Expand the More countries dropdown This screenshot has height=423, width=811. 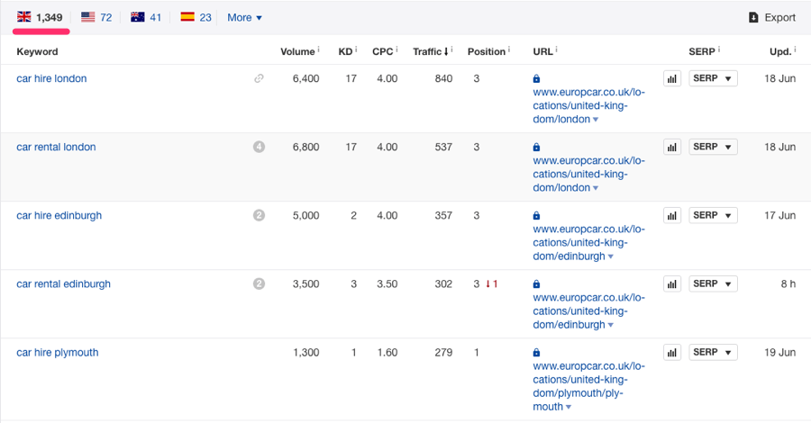pyautogui.click(x=244, y=17)
